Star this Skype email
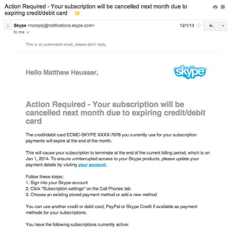Screen dimensions: 233x232 199,26
